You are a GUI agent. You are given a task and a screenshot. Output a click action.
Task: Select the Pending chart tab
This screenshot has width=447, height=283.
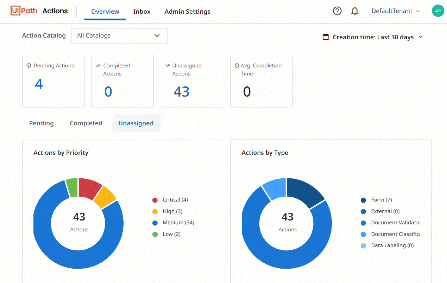coord(42,123)
